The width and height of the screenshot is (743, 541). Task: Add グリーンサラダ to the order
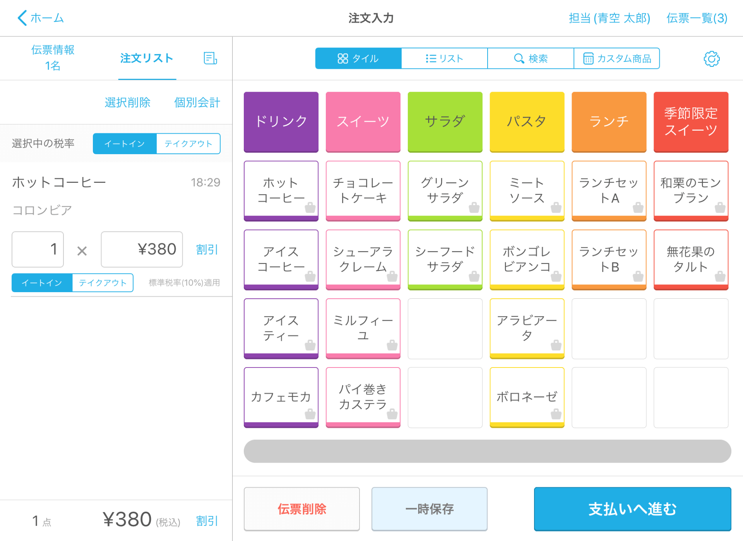[x=445, y=191]
